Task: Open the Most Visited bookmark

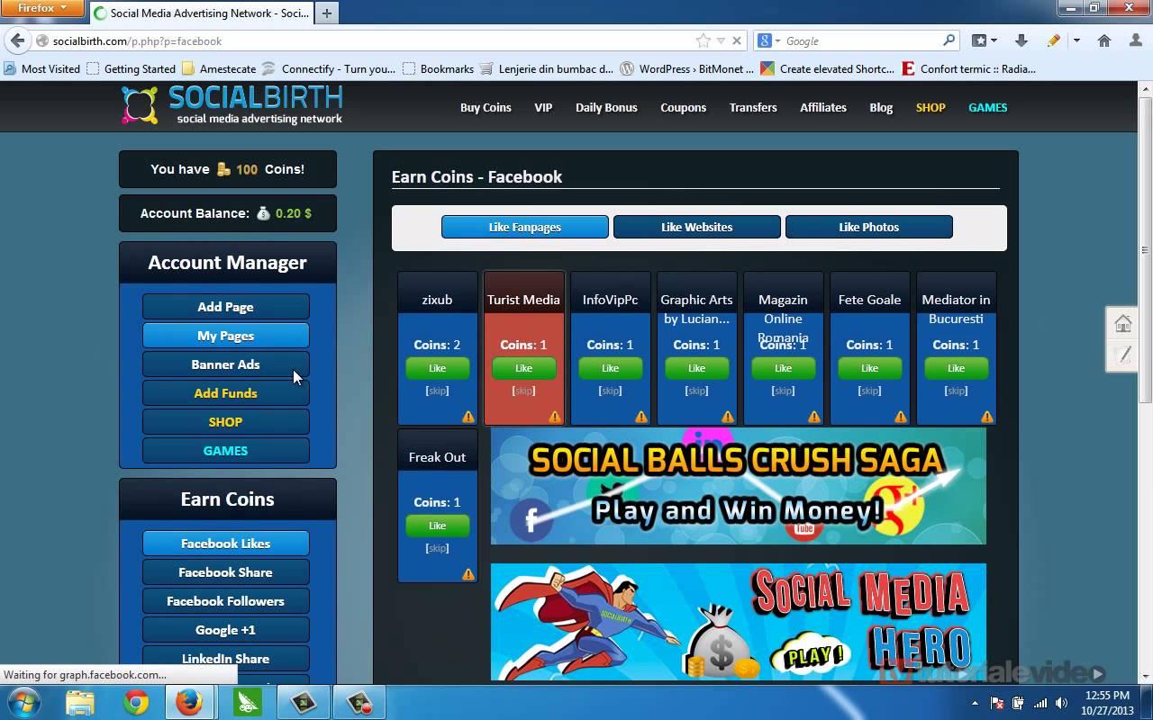Action: 42,68
